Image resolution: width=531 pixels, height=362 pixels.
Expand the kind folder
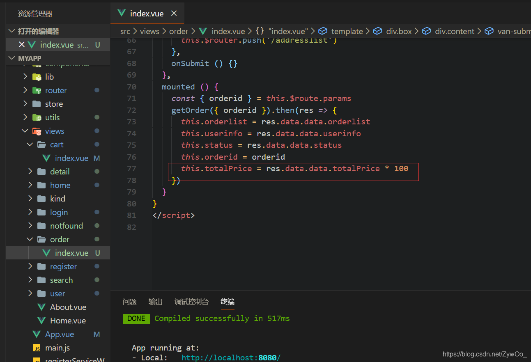click(x=30, y=199)
